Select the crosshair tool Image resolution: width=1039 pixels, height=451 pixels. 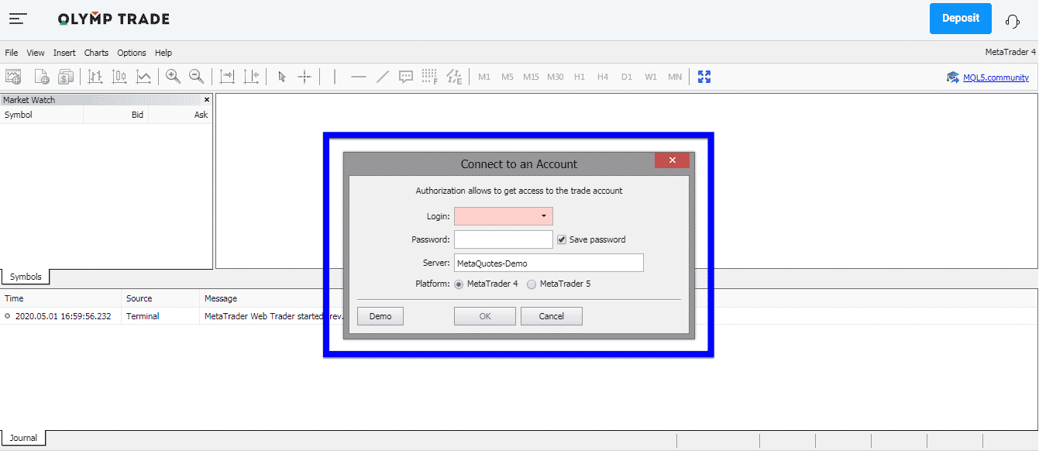[x=304, y=76]
